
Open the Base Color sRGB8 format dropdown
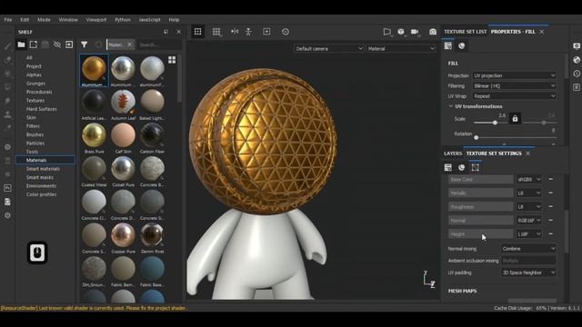pos(529,179)
